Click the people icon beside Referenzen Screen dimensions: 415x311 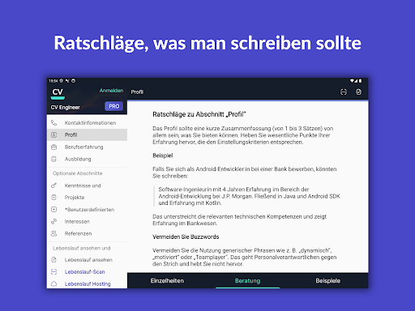point(54,233)
